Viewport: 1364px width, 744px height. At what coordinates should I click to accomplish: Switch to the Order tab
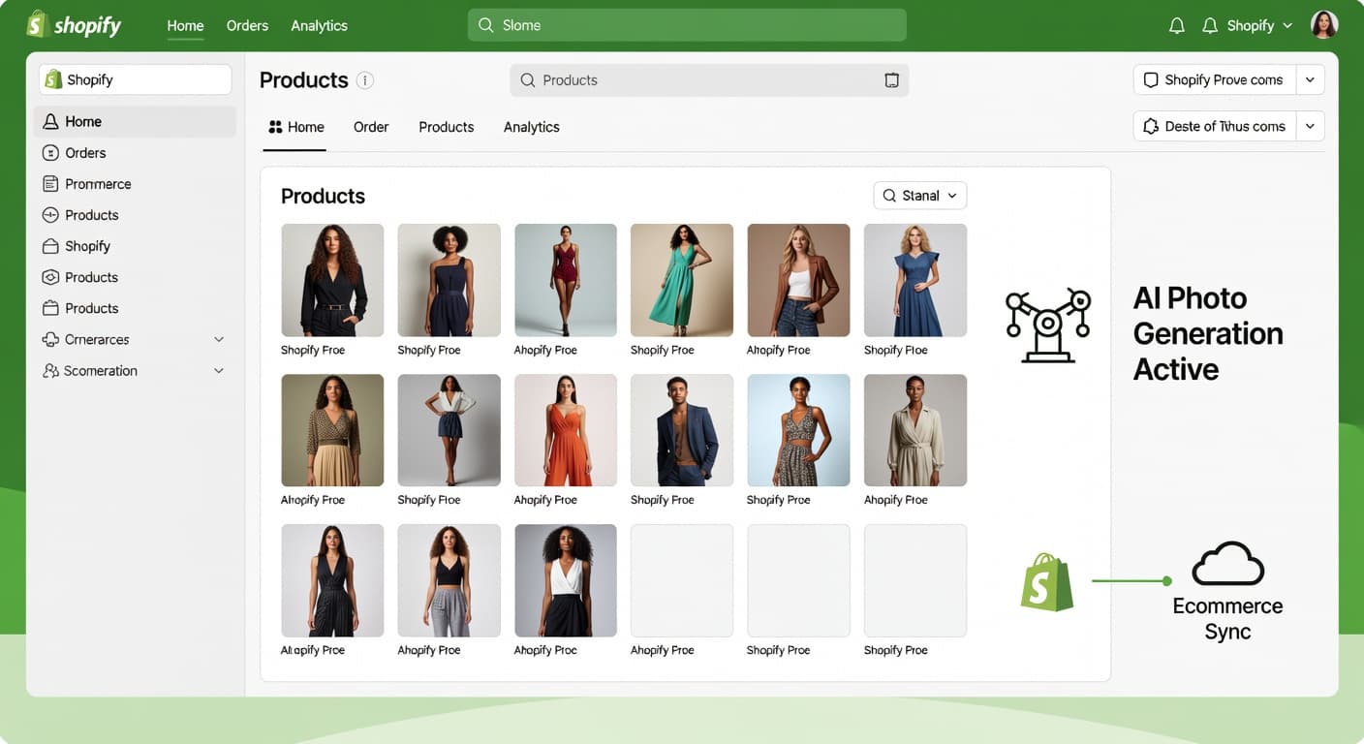point(371,127)
